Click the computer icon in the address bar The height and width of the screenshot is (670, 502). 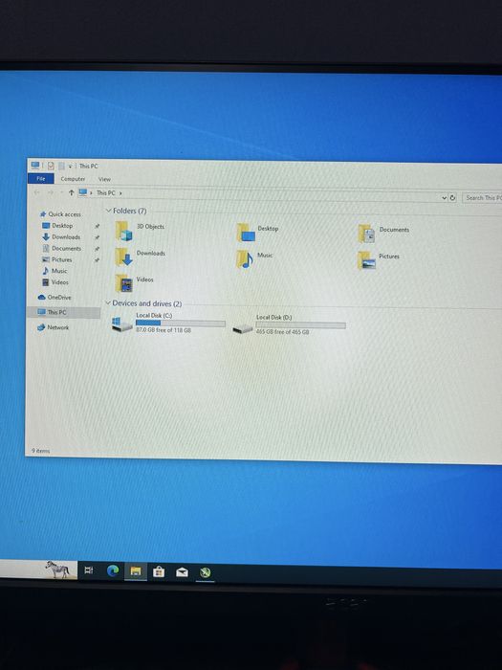coord(83,192)
